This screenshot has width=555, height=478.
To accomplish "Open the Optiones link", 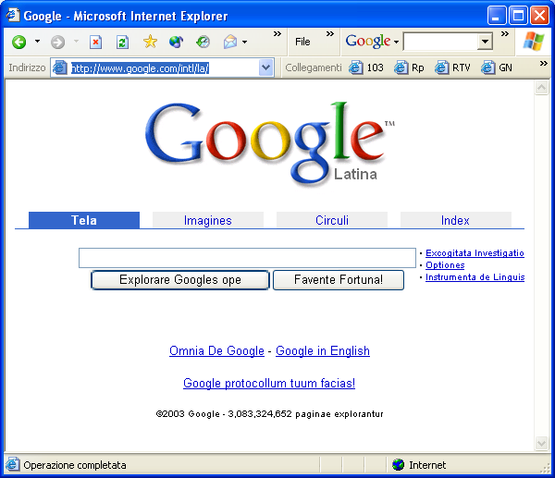I will pyautogui.click(x=445, y=265).
